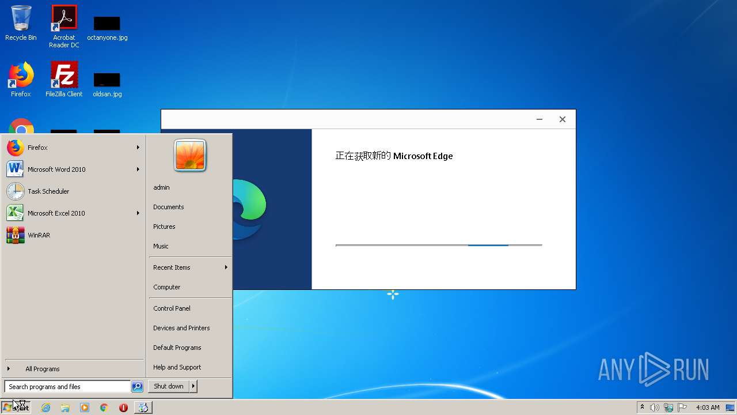
Task: Click the search magnifier button
Action: [x=137, y=387]
